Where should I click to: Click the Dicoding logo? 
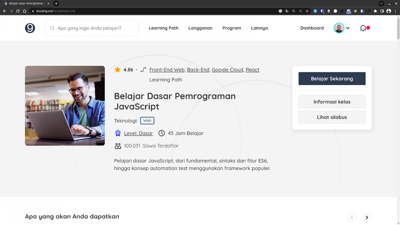click(x=30, y=28)
